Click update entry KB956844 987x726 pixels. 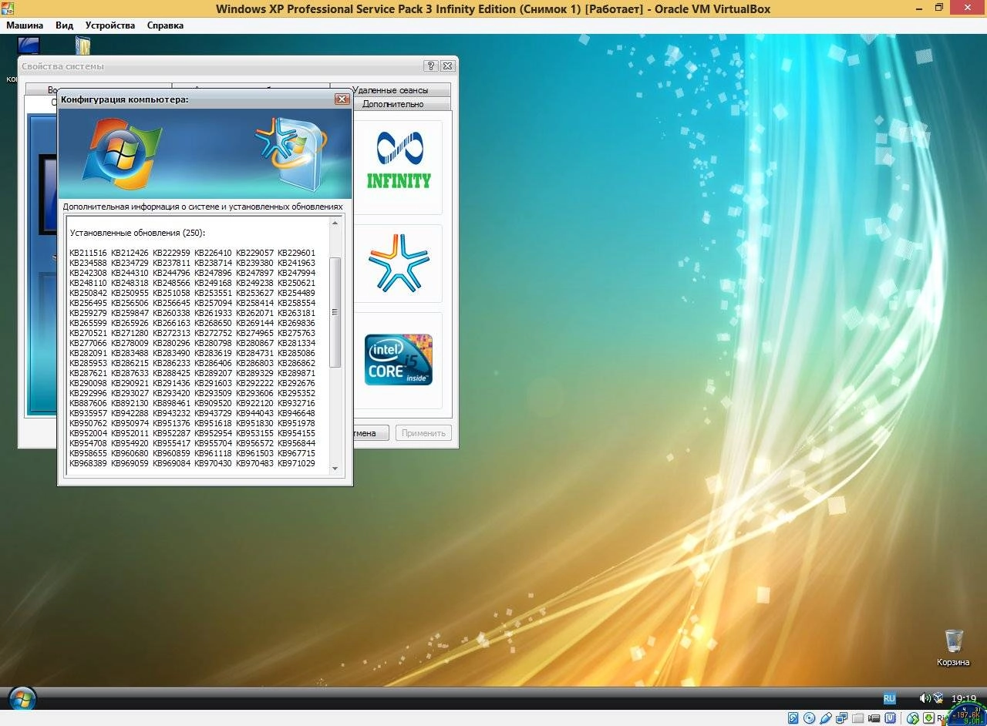click(296, 443)
